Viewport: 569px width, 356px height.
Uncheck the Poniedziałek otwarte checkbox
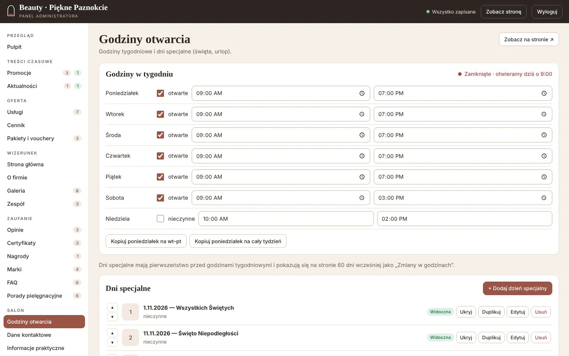click(160, 93)
